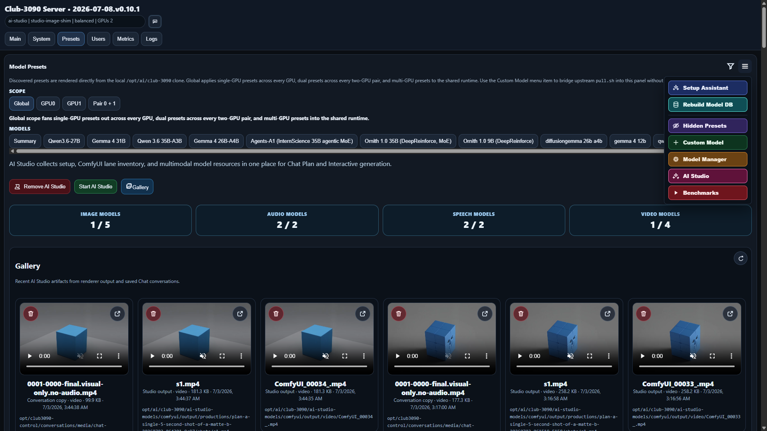Image resolution: width=767 pixels, height=431 pixels.
Task: Delete the ComfyUI_00034_.mp4 video
Action: pyautogui.click(x=276, y=314)
